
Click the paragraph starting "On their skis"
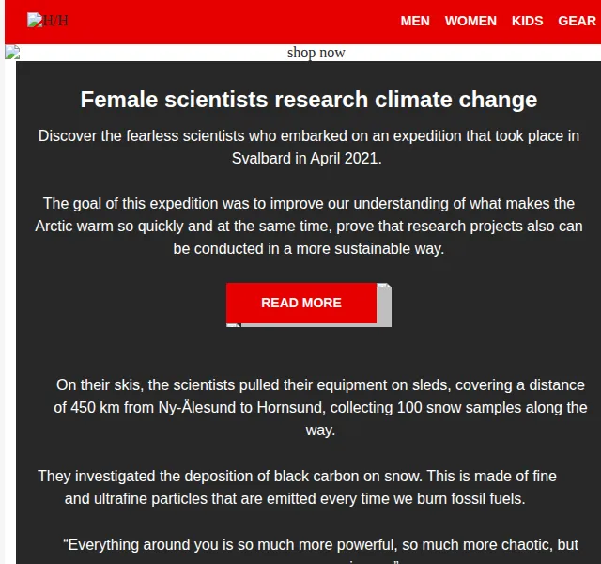pyautogui.click(x=320, y=407)
